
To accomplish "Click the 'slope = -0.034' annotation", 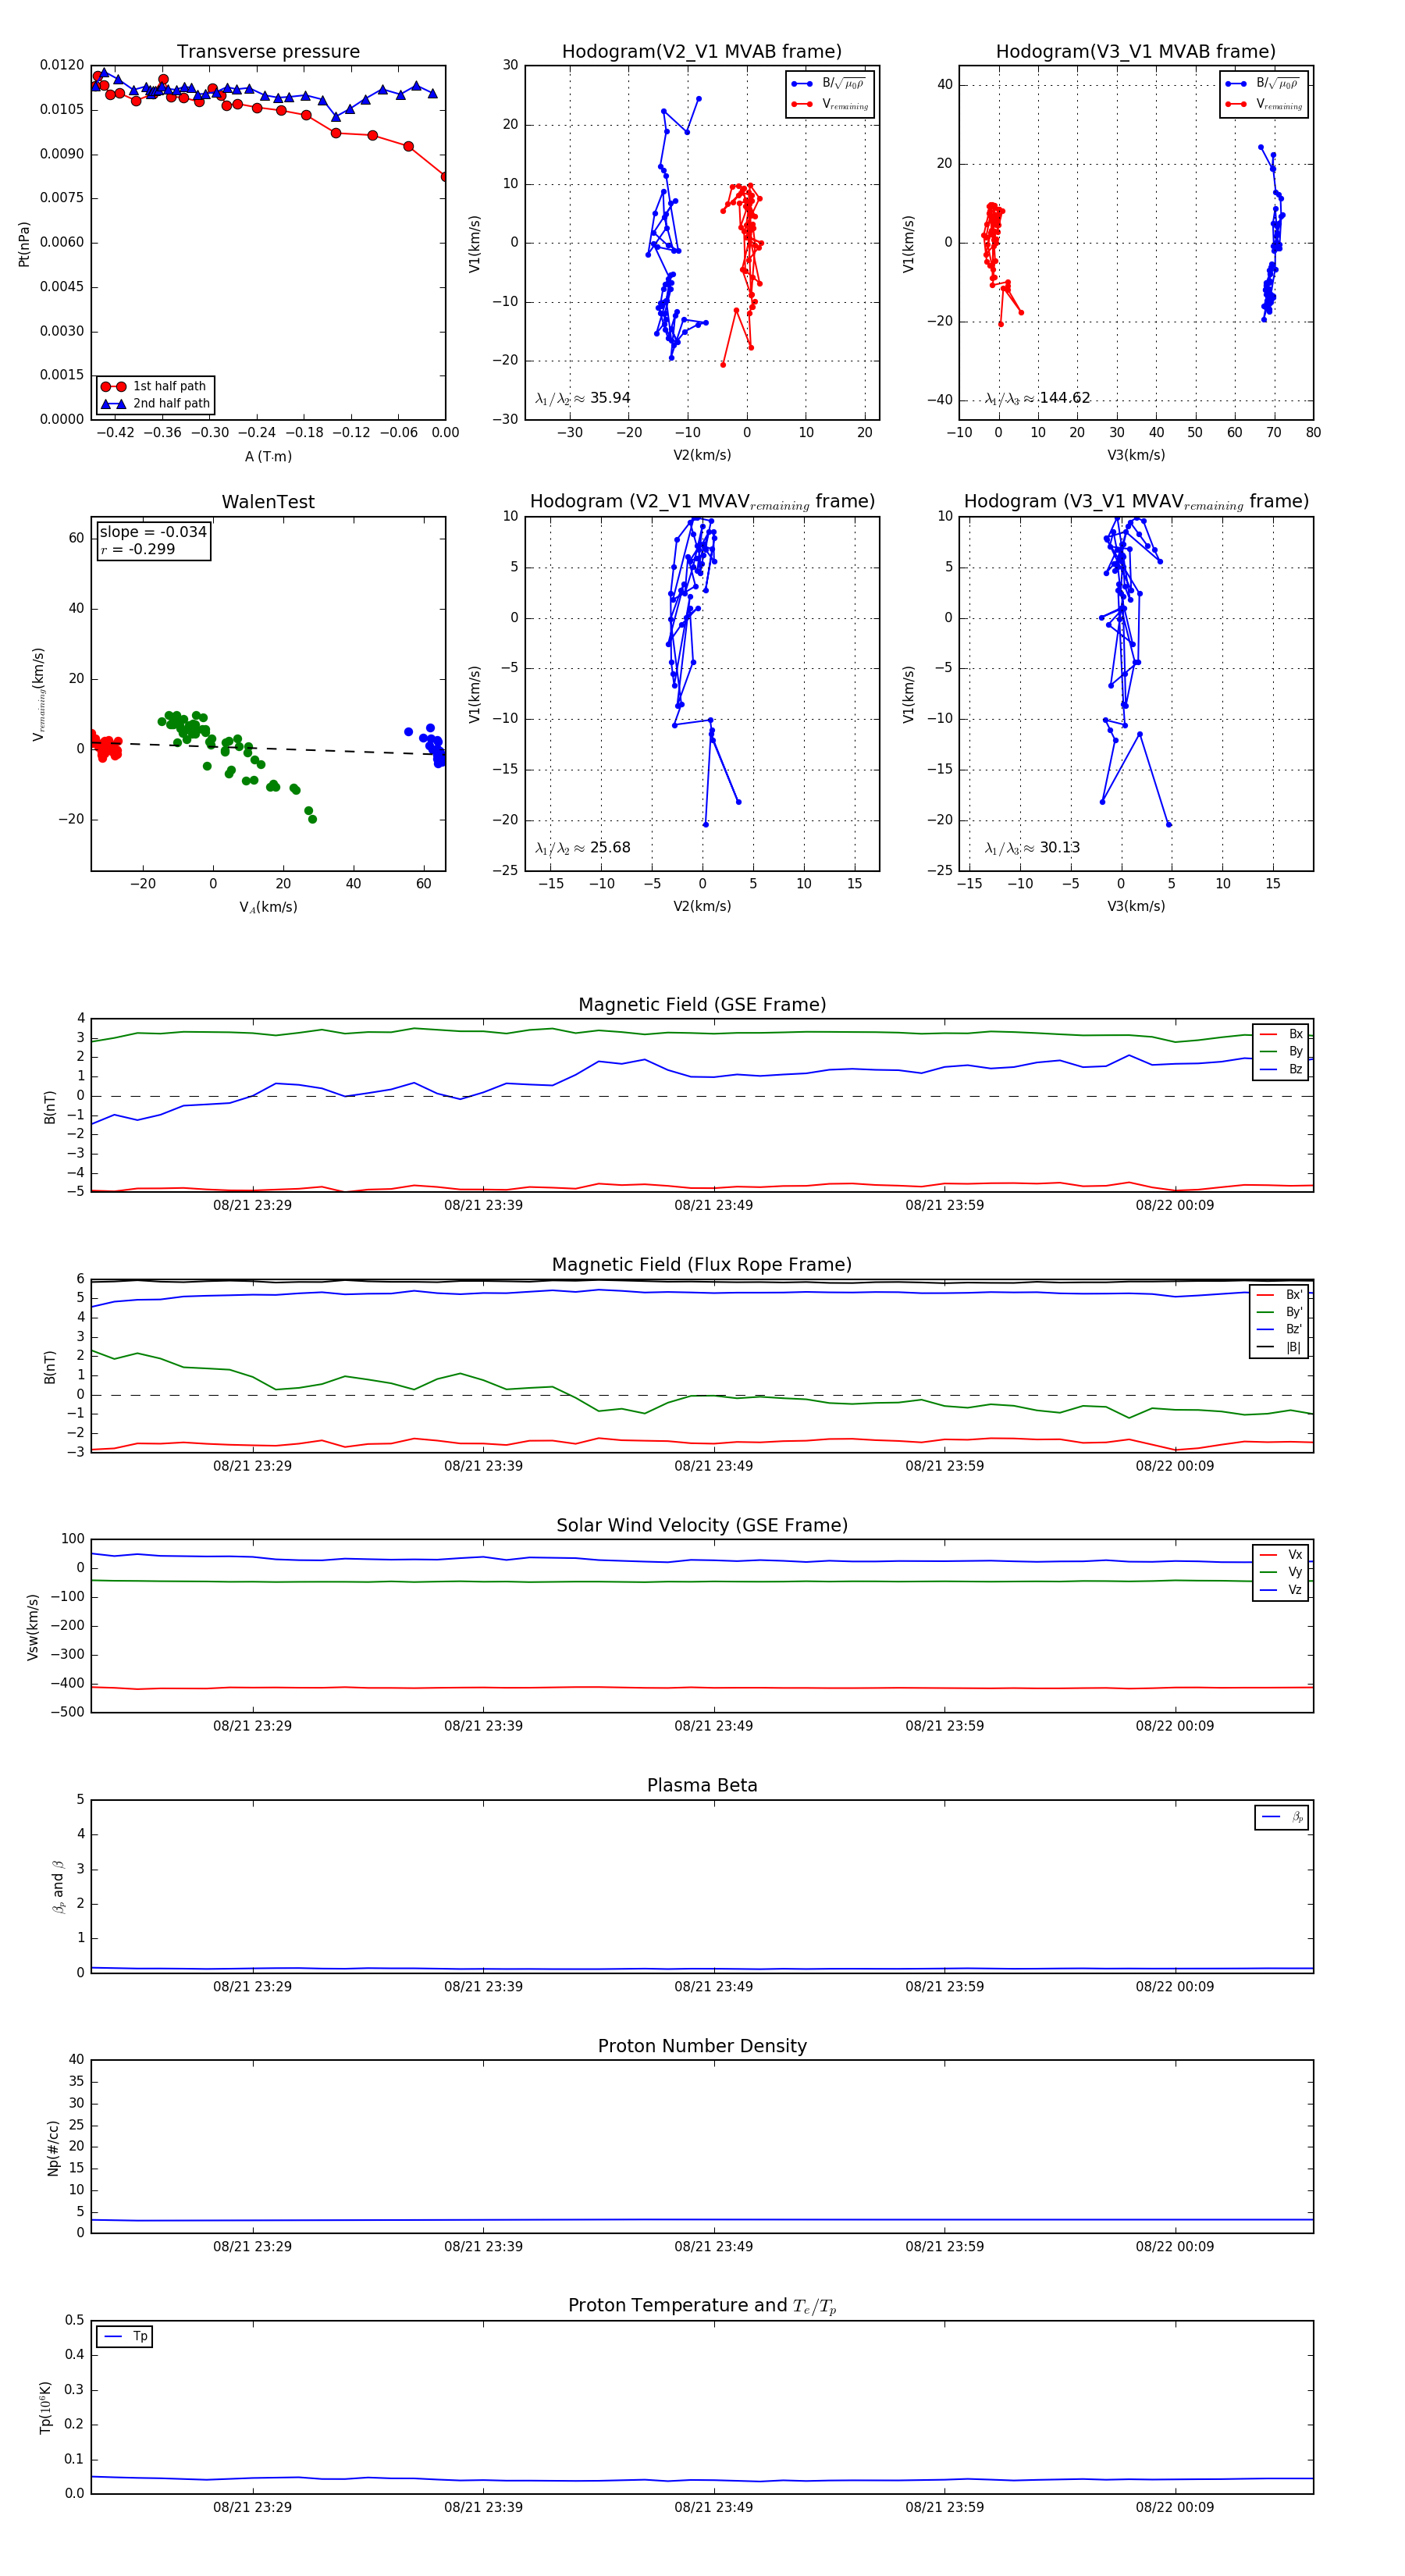I will 153,532.
